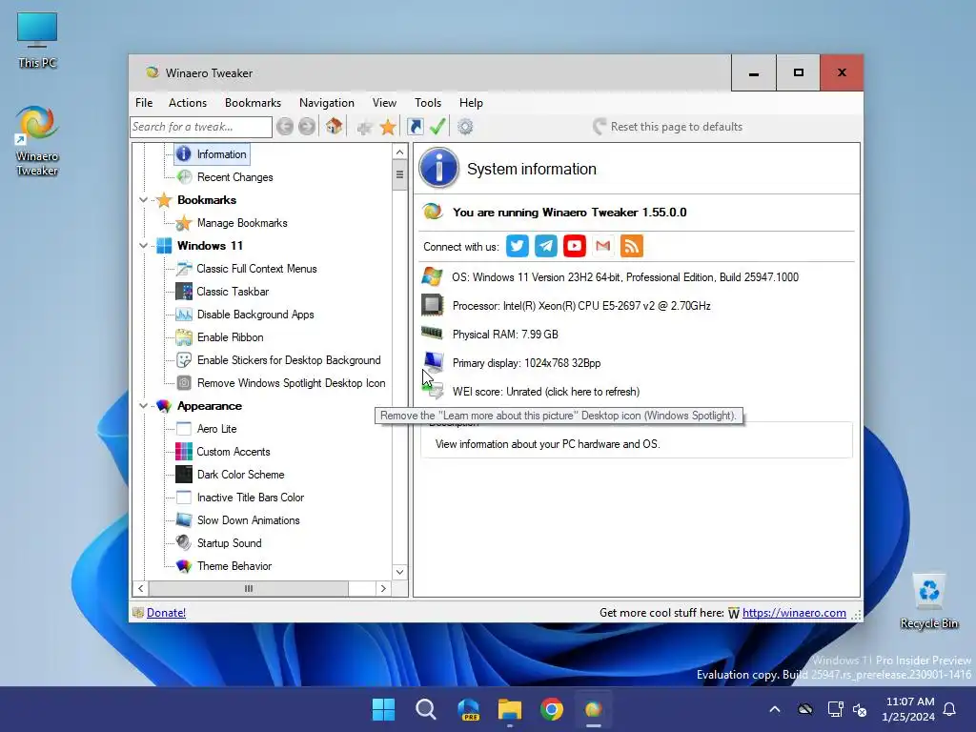
Task: Select Theme Behavior tweak
Action: 234,566
